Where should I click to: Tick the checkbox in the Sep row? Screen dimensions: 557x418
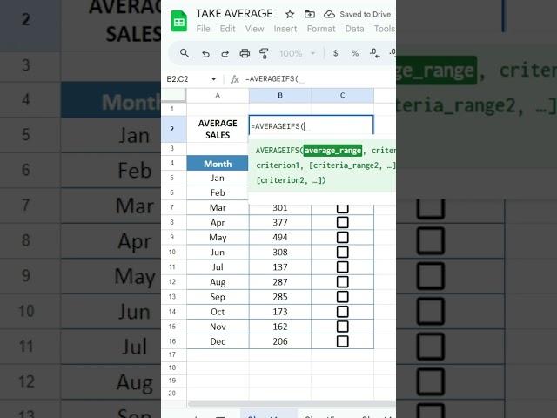click(x=342, y=297)
